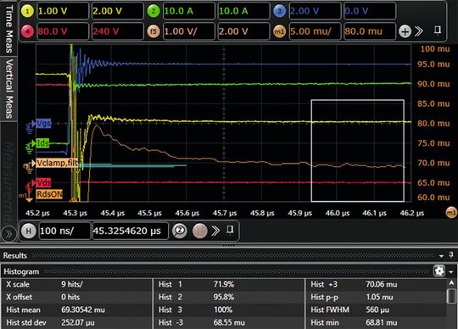The image size is (458, 329).
Task: Edit fS offset 2.00 V
Action: 243,31
